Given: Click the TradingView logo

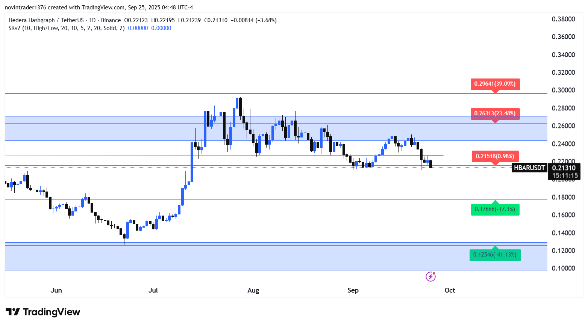Looking at the screenshot, I should [x=43, y=312].
